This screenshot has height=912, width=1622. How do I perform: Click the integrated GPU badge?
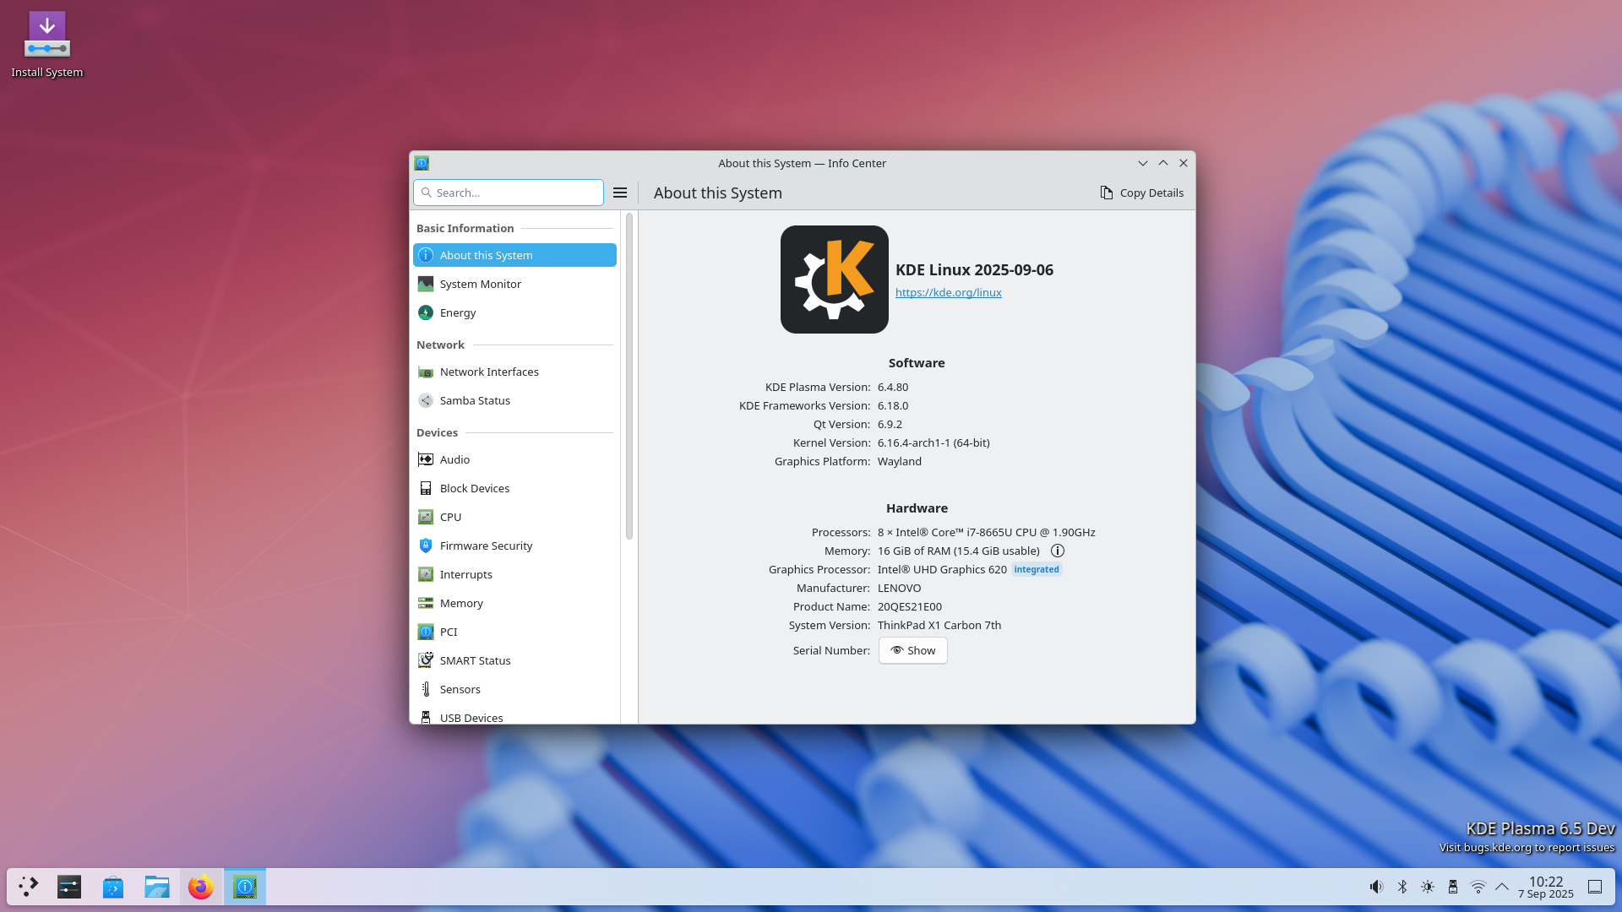pyautogui.click(x=1037, y=569)
